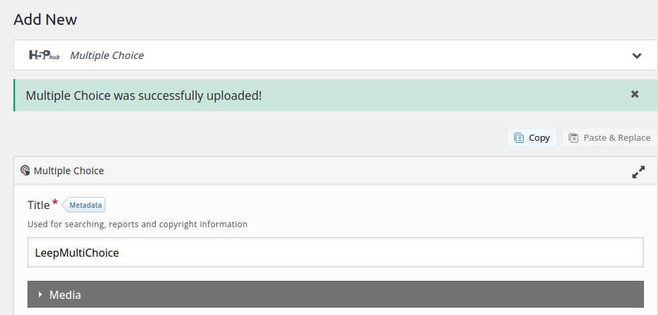The image size is (658, 315).
Task: Click the H5P hub logo
Action: (x=44, y=55)
